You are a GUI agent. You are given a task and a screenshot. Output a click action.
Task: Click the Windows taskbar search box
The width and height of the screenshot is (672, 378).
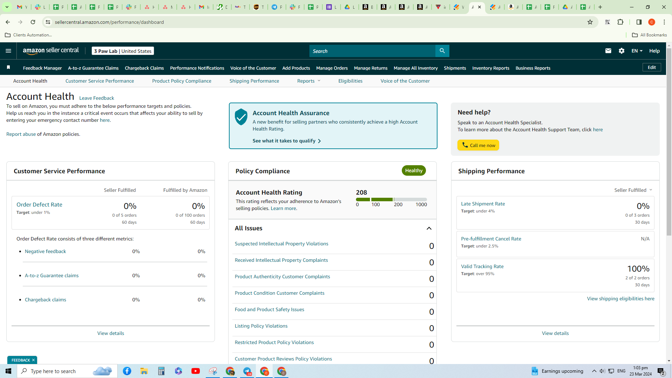67,371
